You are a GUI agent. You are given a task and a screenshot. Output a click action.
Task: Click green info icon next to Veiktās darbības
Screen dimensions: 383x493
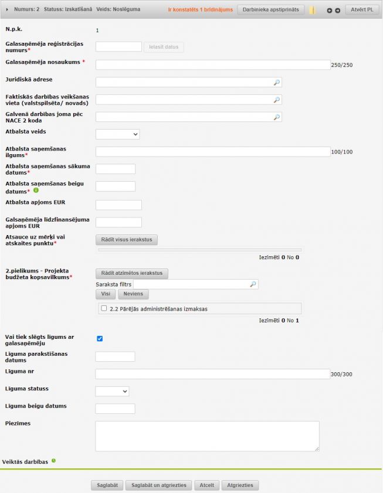click(53, 461)
